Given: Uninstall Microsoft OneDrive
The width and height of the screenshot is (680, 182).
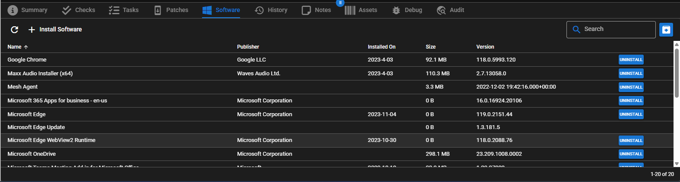Looking at the screenshot, I should click(x=631, y=154).
